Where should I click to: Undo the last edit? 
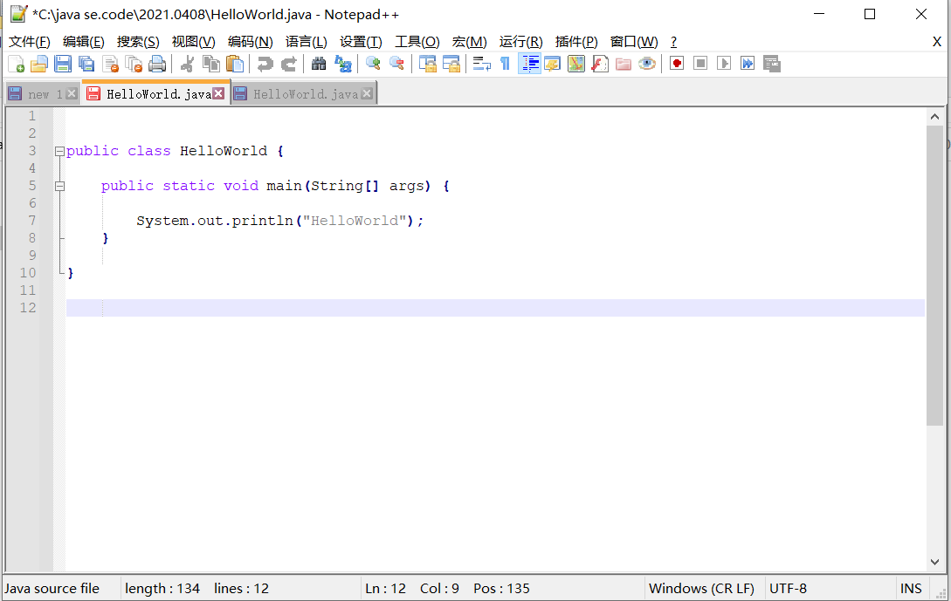(x=265, y=64)
